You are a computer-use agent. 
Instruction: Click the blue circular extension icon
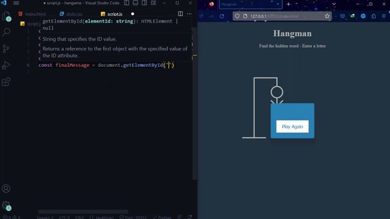coord(363,16)
